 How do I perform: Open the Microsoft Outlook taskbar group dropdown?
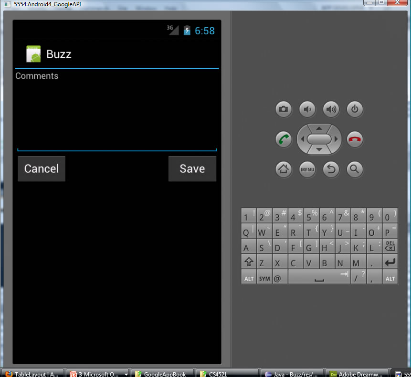[x=126, y=374]
